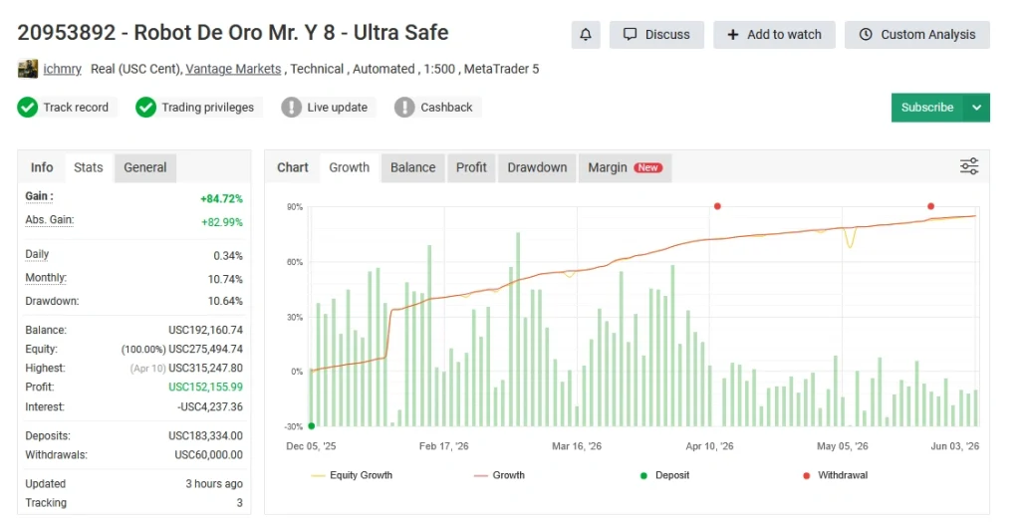Click the Withdrawals USC60,000.00 value
Viewport: 1020px width, 522px height.
[x=209, y=455]
